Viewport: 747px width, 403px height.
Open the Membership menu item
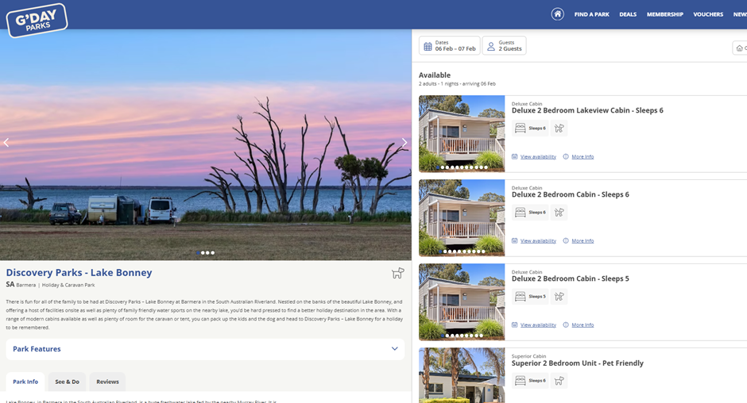point(665,14)
